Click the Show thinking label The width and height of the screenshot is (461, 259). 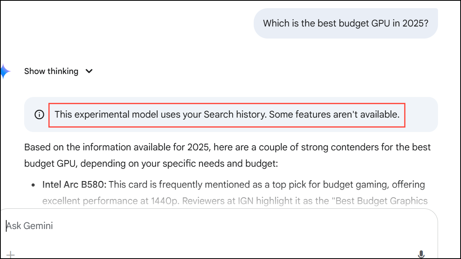pos(51,71)
